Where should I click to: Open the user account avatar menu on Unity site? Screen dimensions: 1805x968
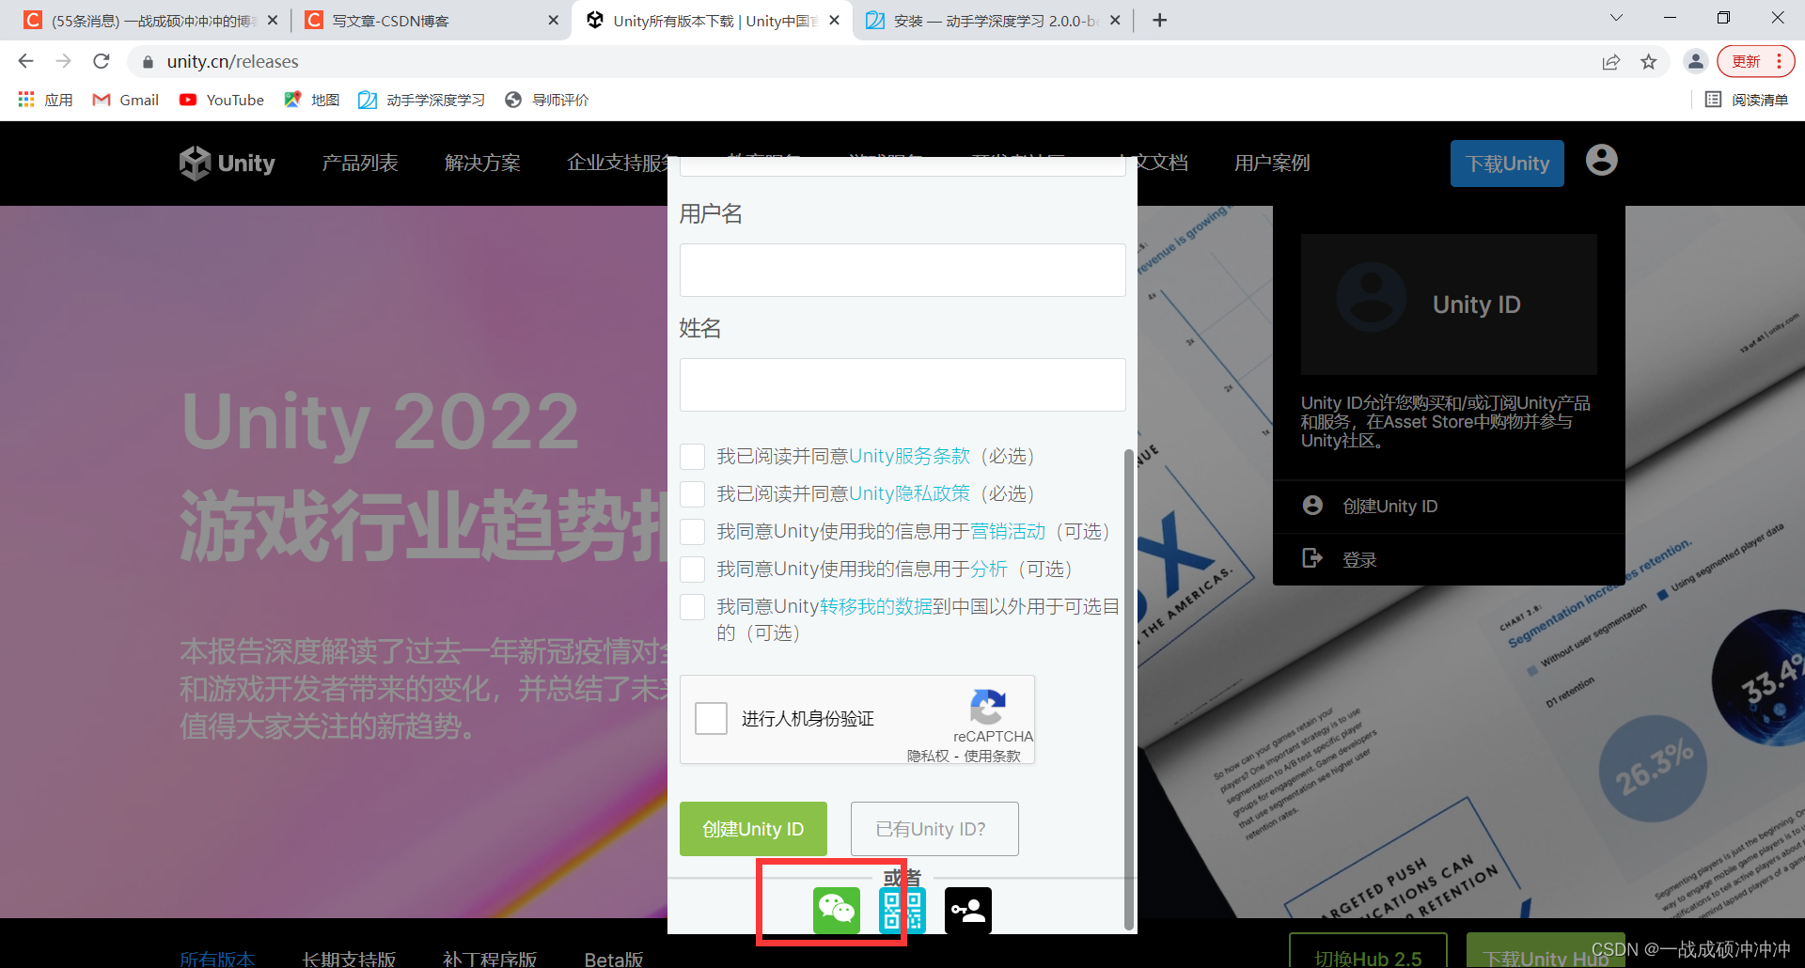pyautogui.click(x=1600, y=161)
